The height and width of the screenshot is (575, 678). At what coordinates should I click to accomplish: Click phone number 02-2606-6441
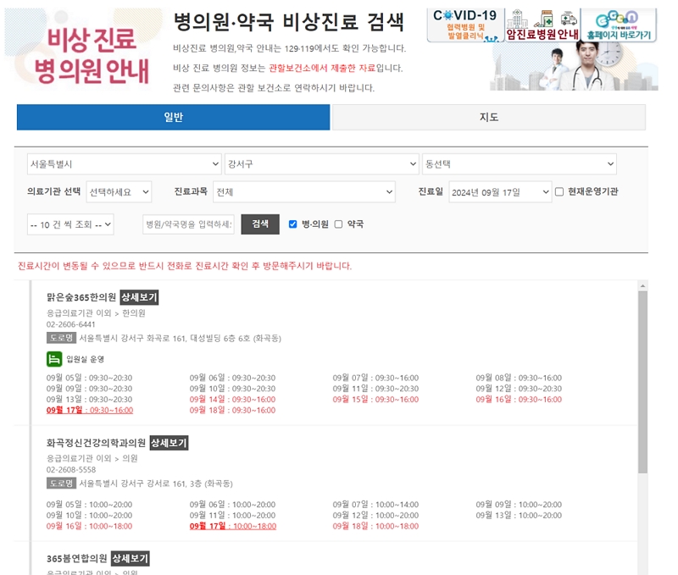coord(71,324)
